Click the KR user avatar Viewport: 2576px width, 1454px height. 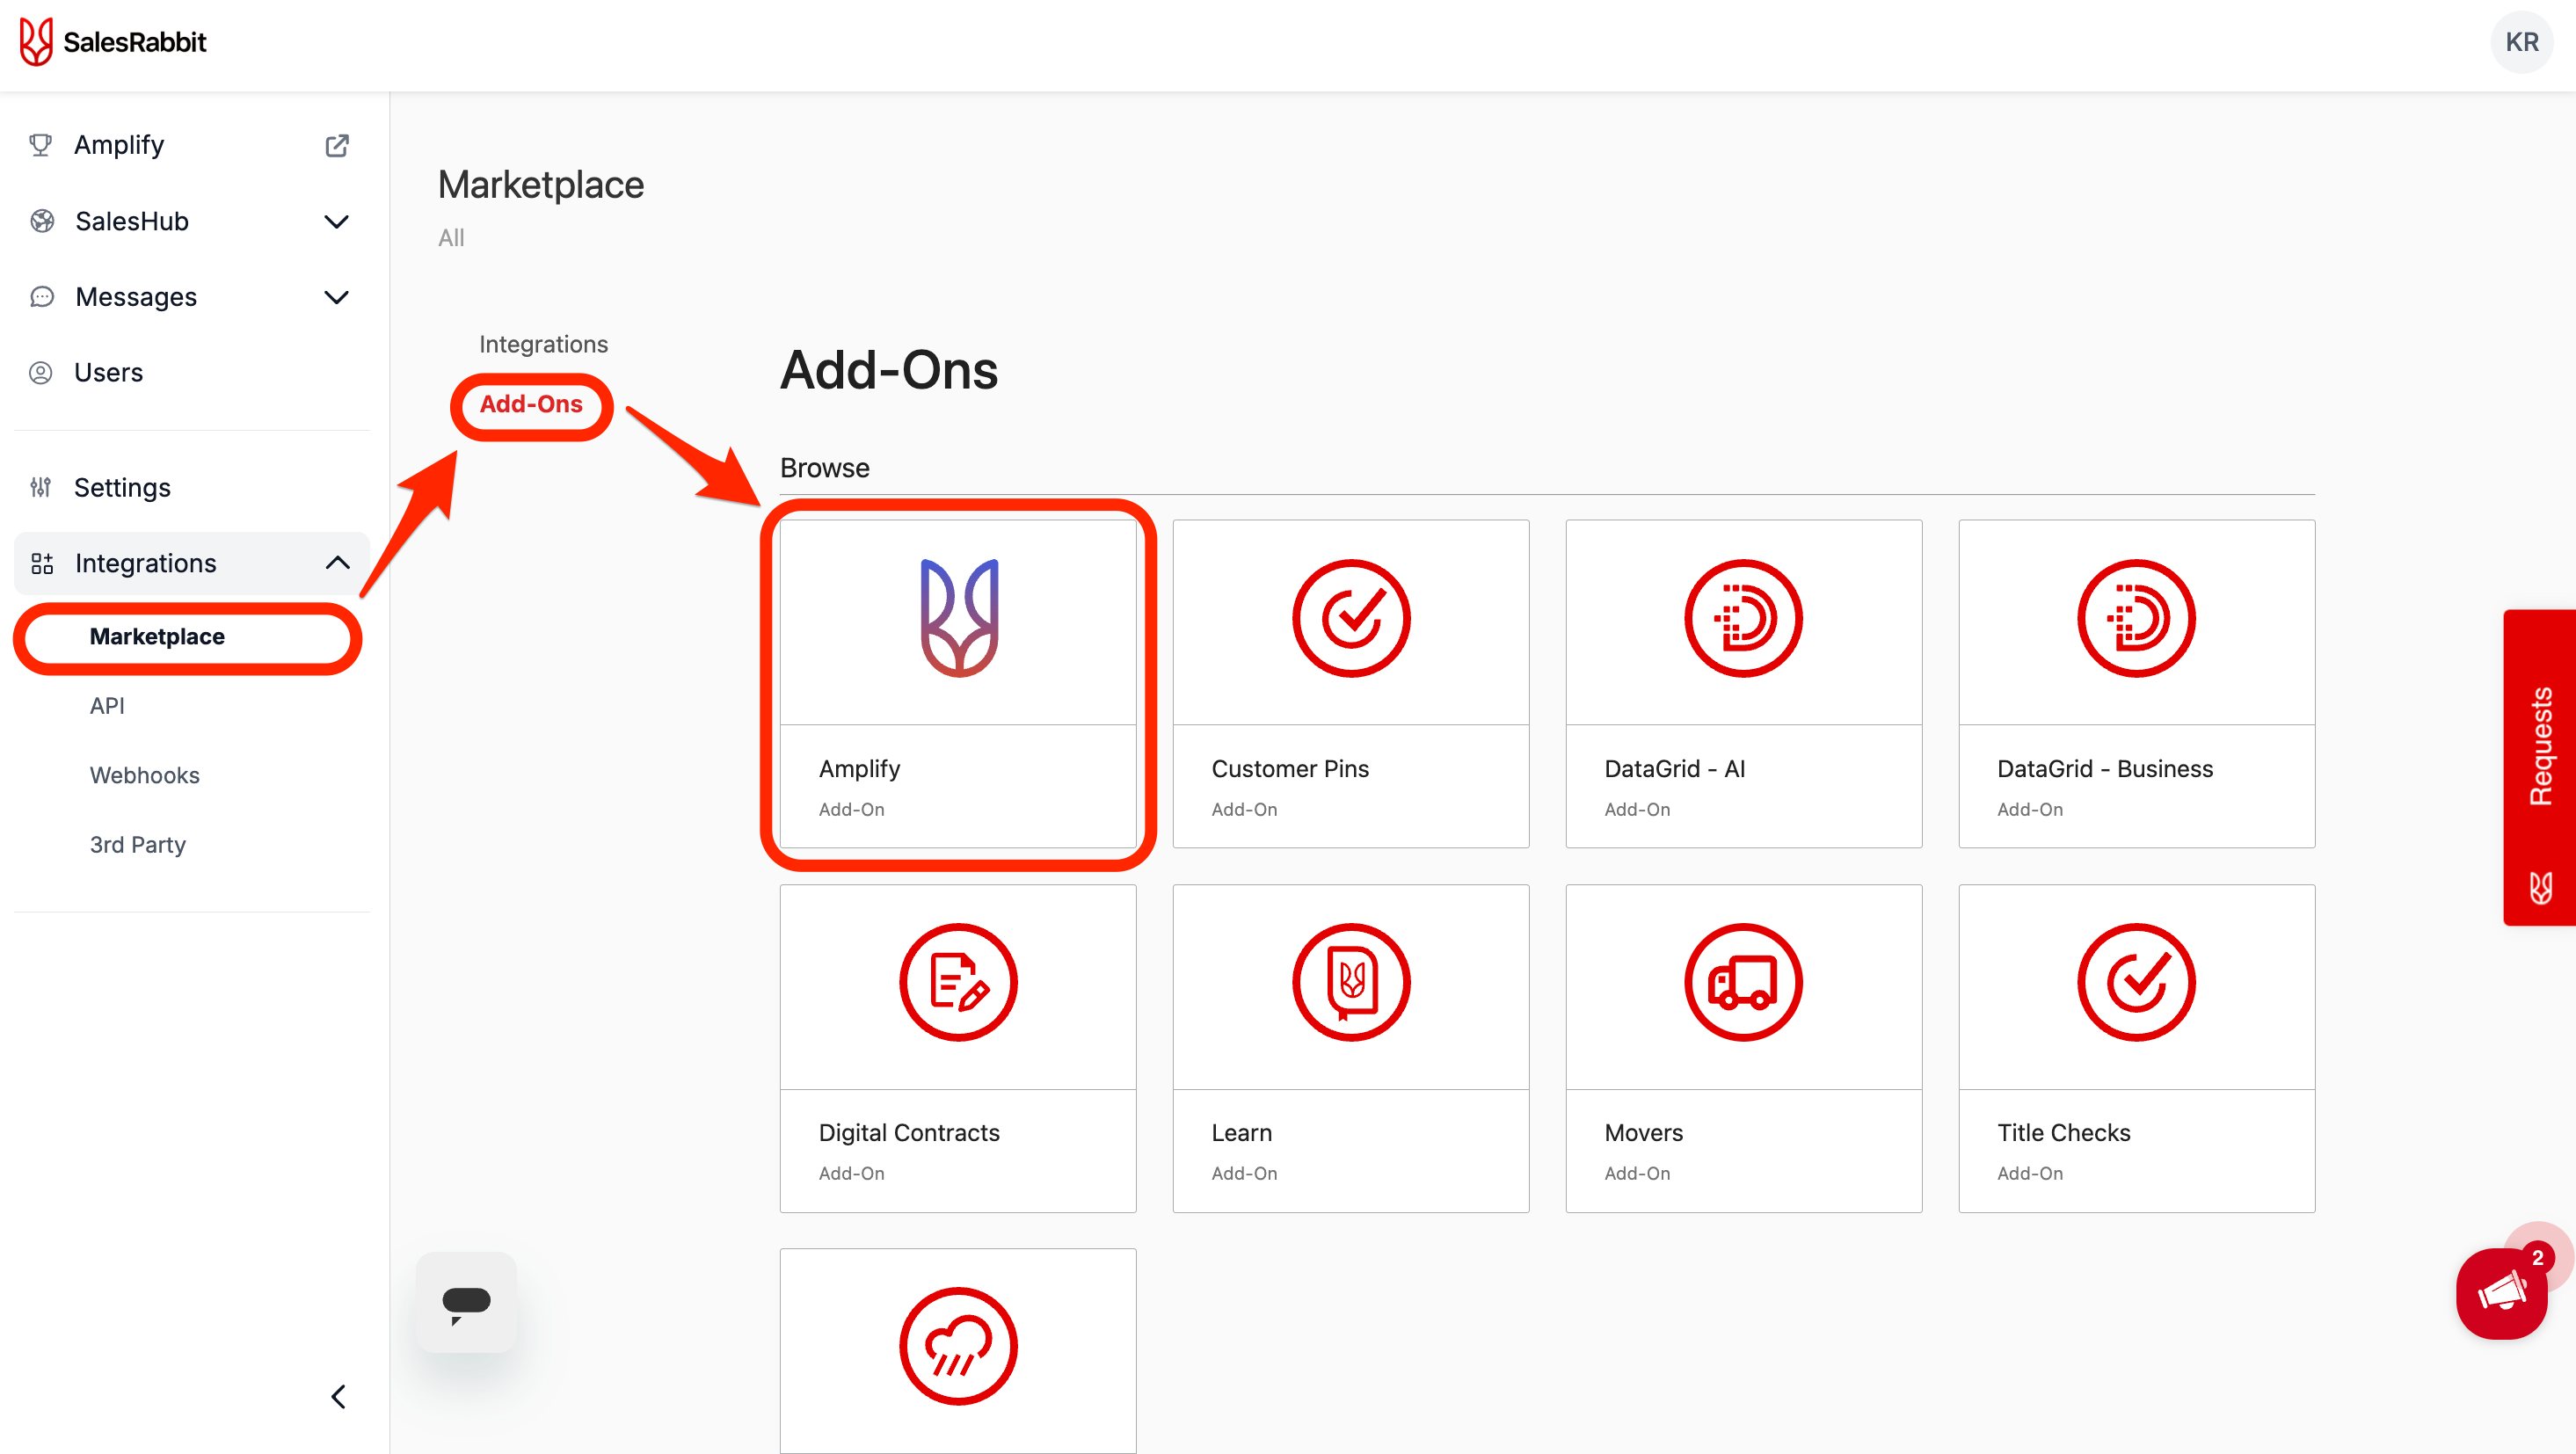2521,42
